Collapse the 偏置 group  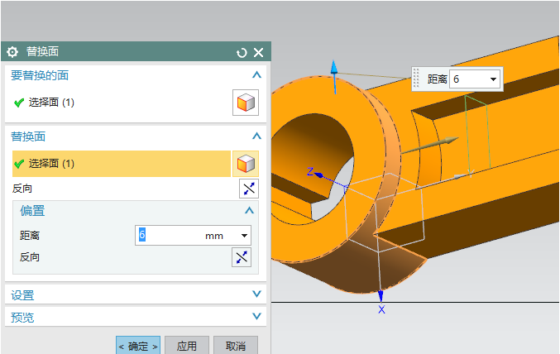(x=248, y=211)
